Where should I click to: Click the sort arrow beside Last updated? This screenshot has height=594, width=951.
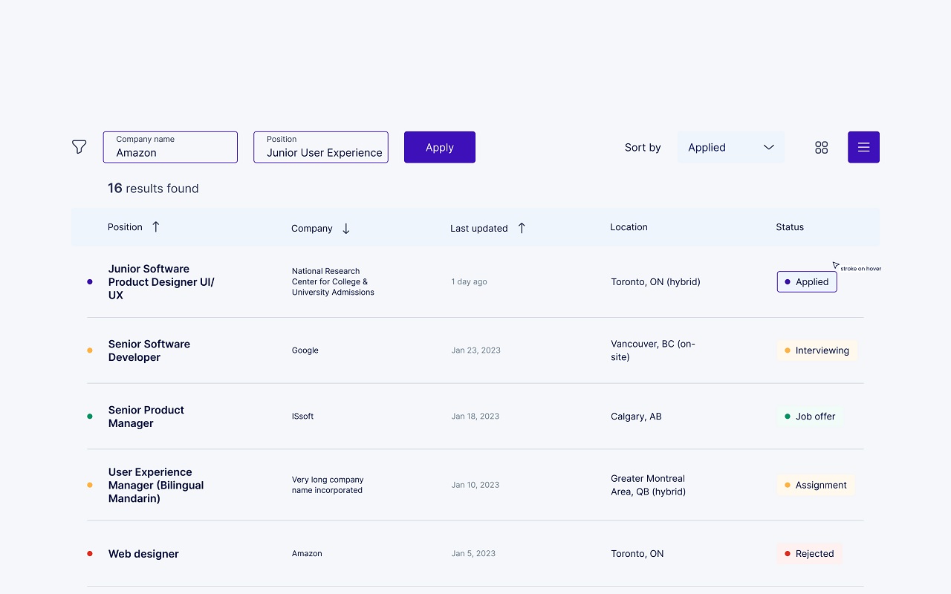point(522,227)
